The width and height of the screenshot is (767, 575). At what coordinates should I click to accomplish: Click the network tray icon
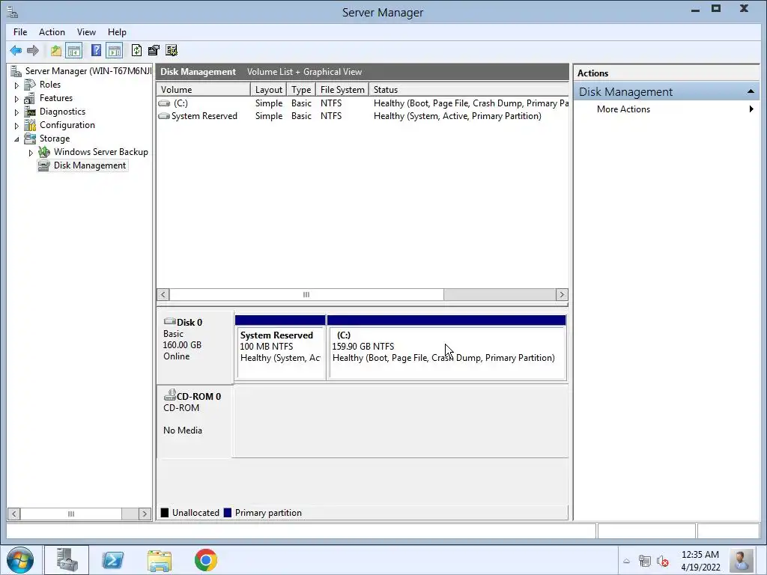tap(645, 562)
